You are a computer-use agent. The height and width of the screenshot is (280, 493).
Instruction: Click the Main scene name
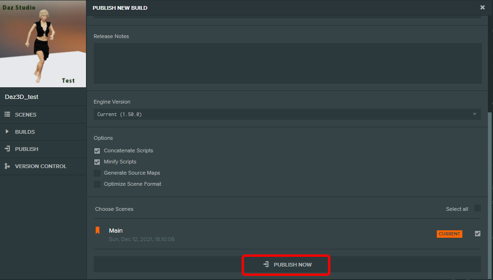pyautogui.click(x=116, y=231)
